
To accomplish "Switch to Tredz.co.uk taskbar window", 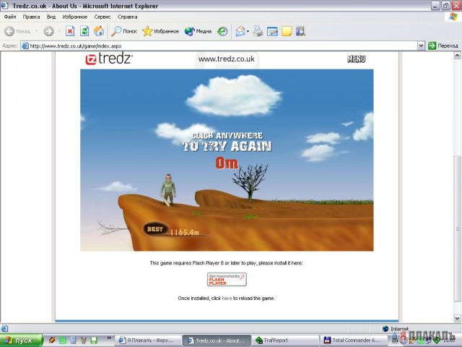I will (x=217, y=340).
